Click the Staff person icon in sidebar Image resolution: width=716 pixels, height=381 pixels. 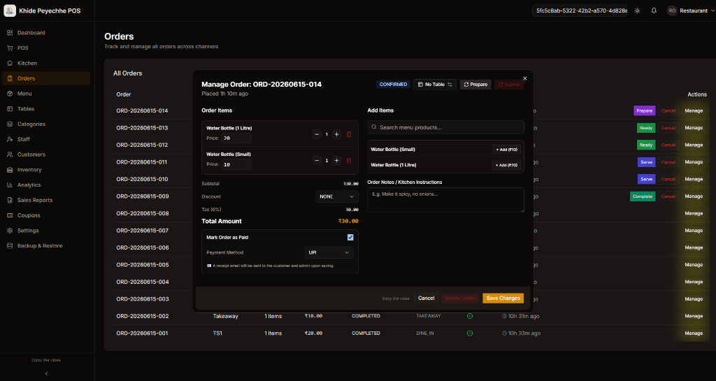[10, 139]
